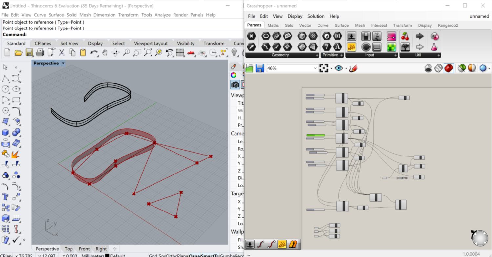Activate the Pan hand tool
This screenshot has height=257, width=492.
point(105,52)
